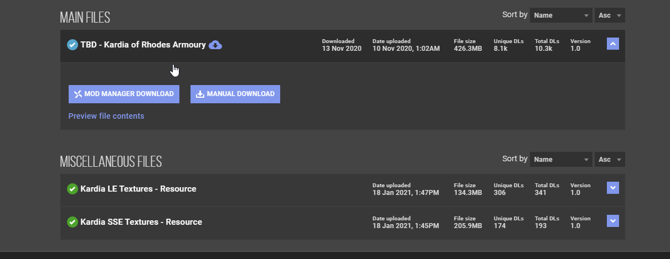This screenshot has height=259, width=670.
Task: Click file size 426.3MB value
Action: [468, 49]
